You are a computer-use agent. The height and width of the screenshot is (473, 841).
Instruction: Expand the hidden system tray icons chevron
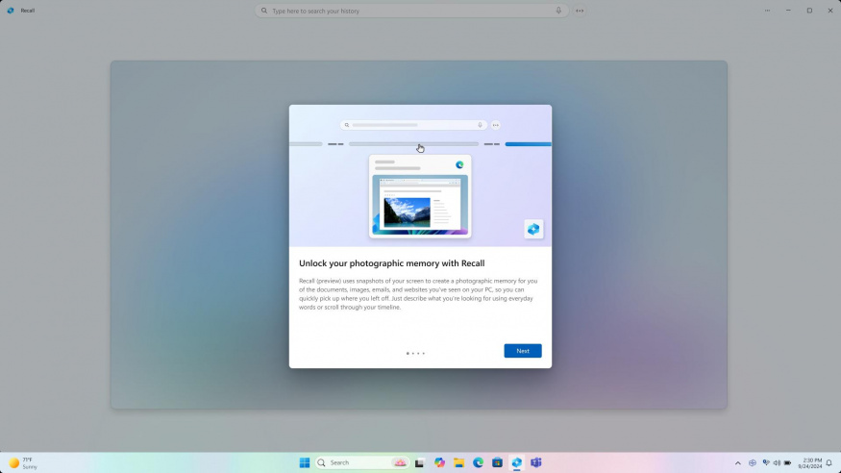click(x=738, y=462)
